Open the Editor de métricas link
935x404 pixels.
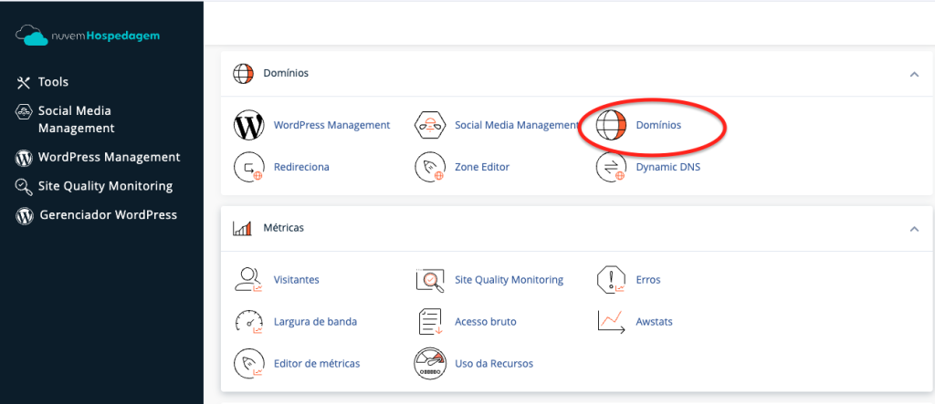coord(316,363)
